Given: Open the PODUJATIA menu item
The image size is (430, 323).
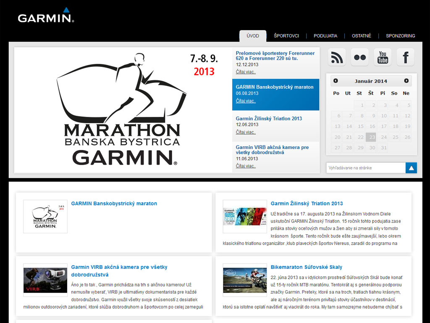Looking at the screenshot, I should 325,36.
